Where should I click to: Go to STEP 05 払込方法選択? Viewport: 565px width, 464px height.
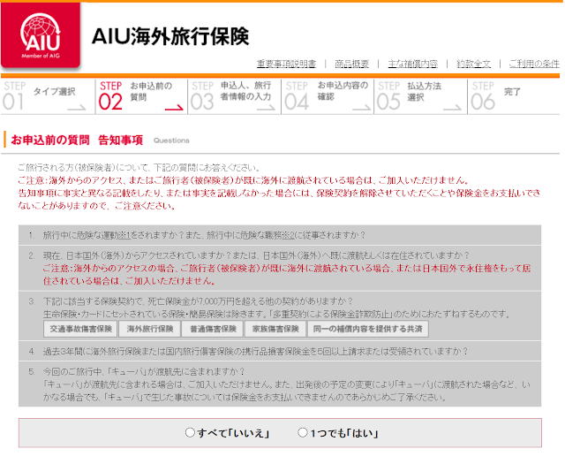point(420,96)
